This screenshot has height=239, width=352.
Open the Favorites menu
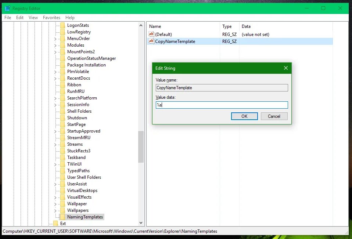tap(52, 18)
